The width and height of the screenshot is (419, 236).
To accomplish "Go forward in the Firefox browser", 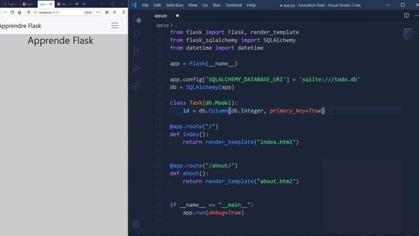I will pos(5,12).
